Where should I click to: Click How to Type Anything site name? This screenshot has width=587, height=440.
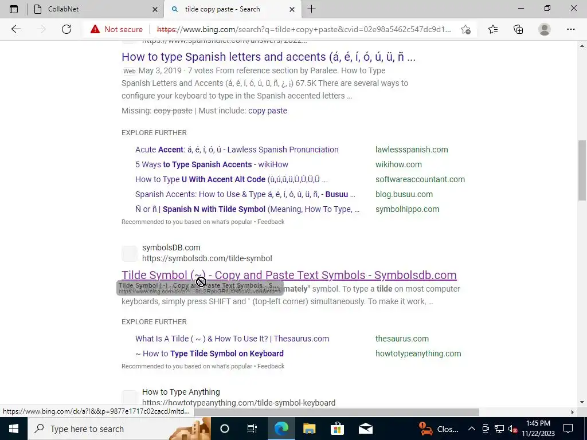[181, 392]
